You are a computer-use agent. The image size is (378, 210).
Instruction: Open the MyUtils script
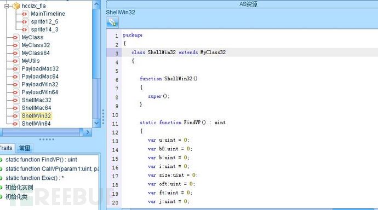click(x=31, y=61)
